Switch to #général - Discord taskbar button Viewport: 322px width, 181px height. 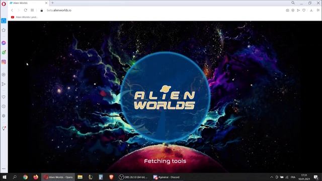(167, 177)
